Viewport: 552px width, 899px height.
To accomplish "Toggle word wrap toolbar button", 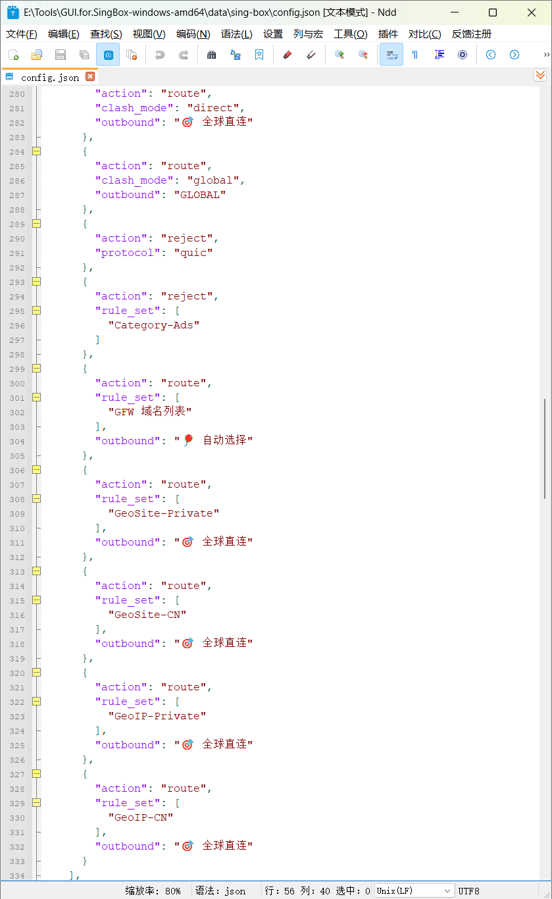I will pyautogui.click(x=391, y=55).
